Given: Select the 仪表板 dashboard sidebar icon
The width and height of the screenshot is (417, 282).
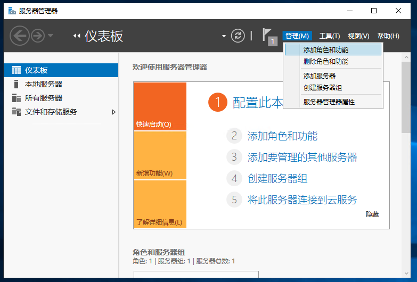Looking at the screenshot, I should [17, 70].
